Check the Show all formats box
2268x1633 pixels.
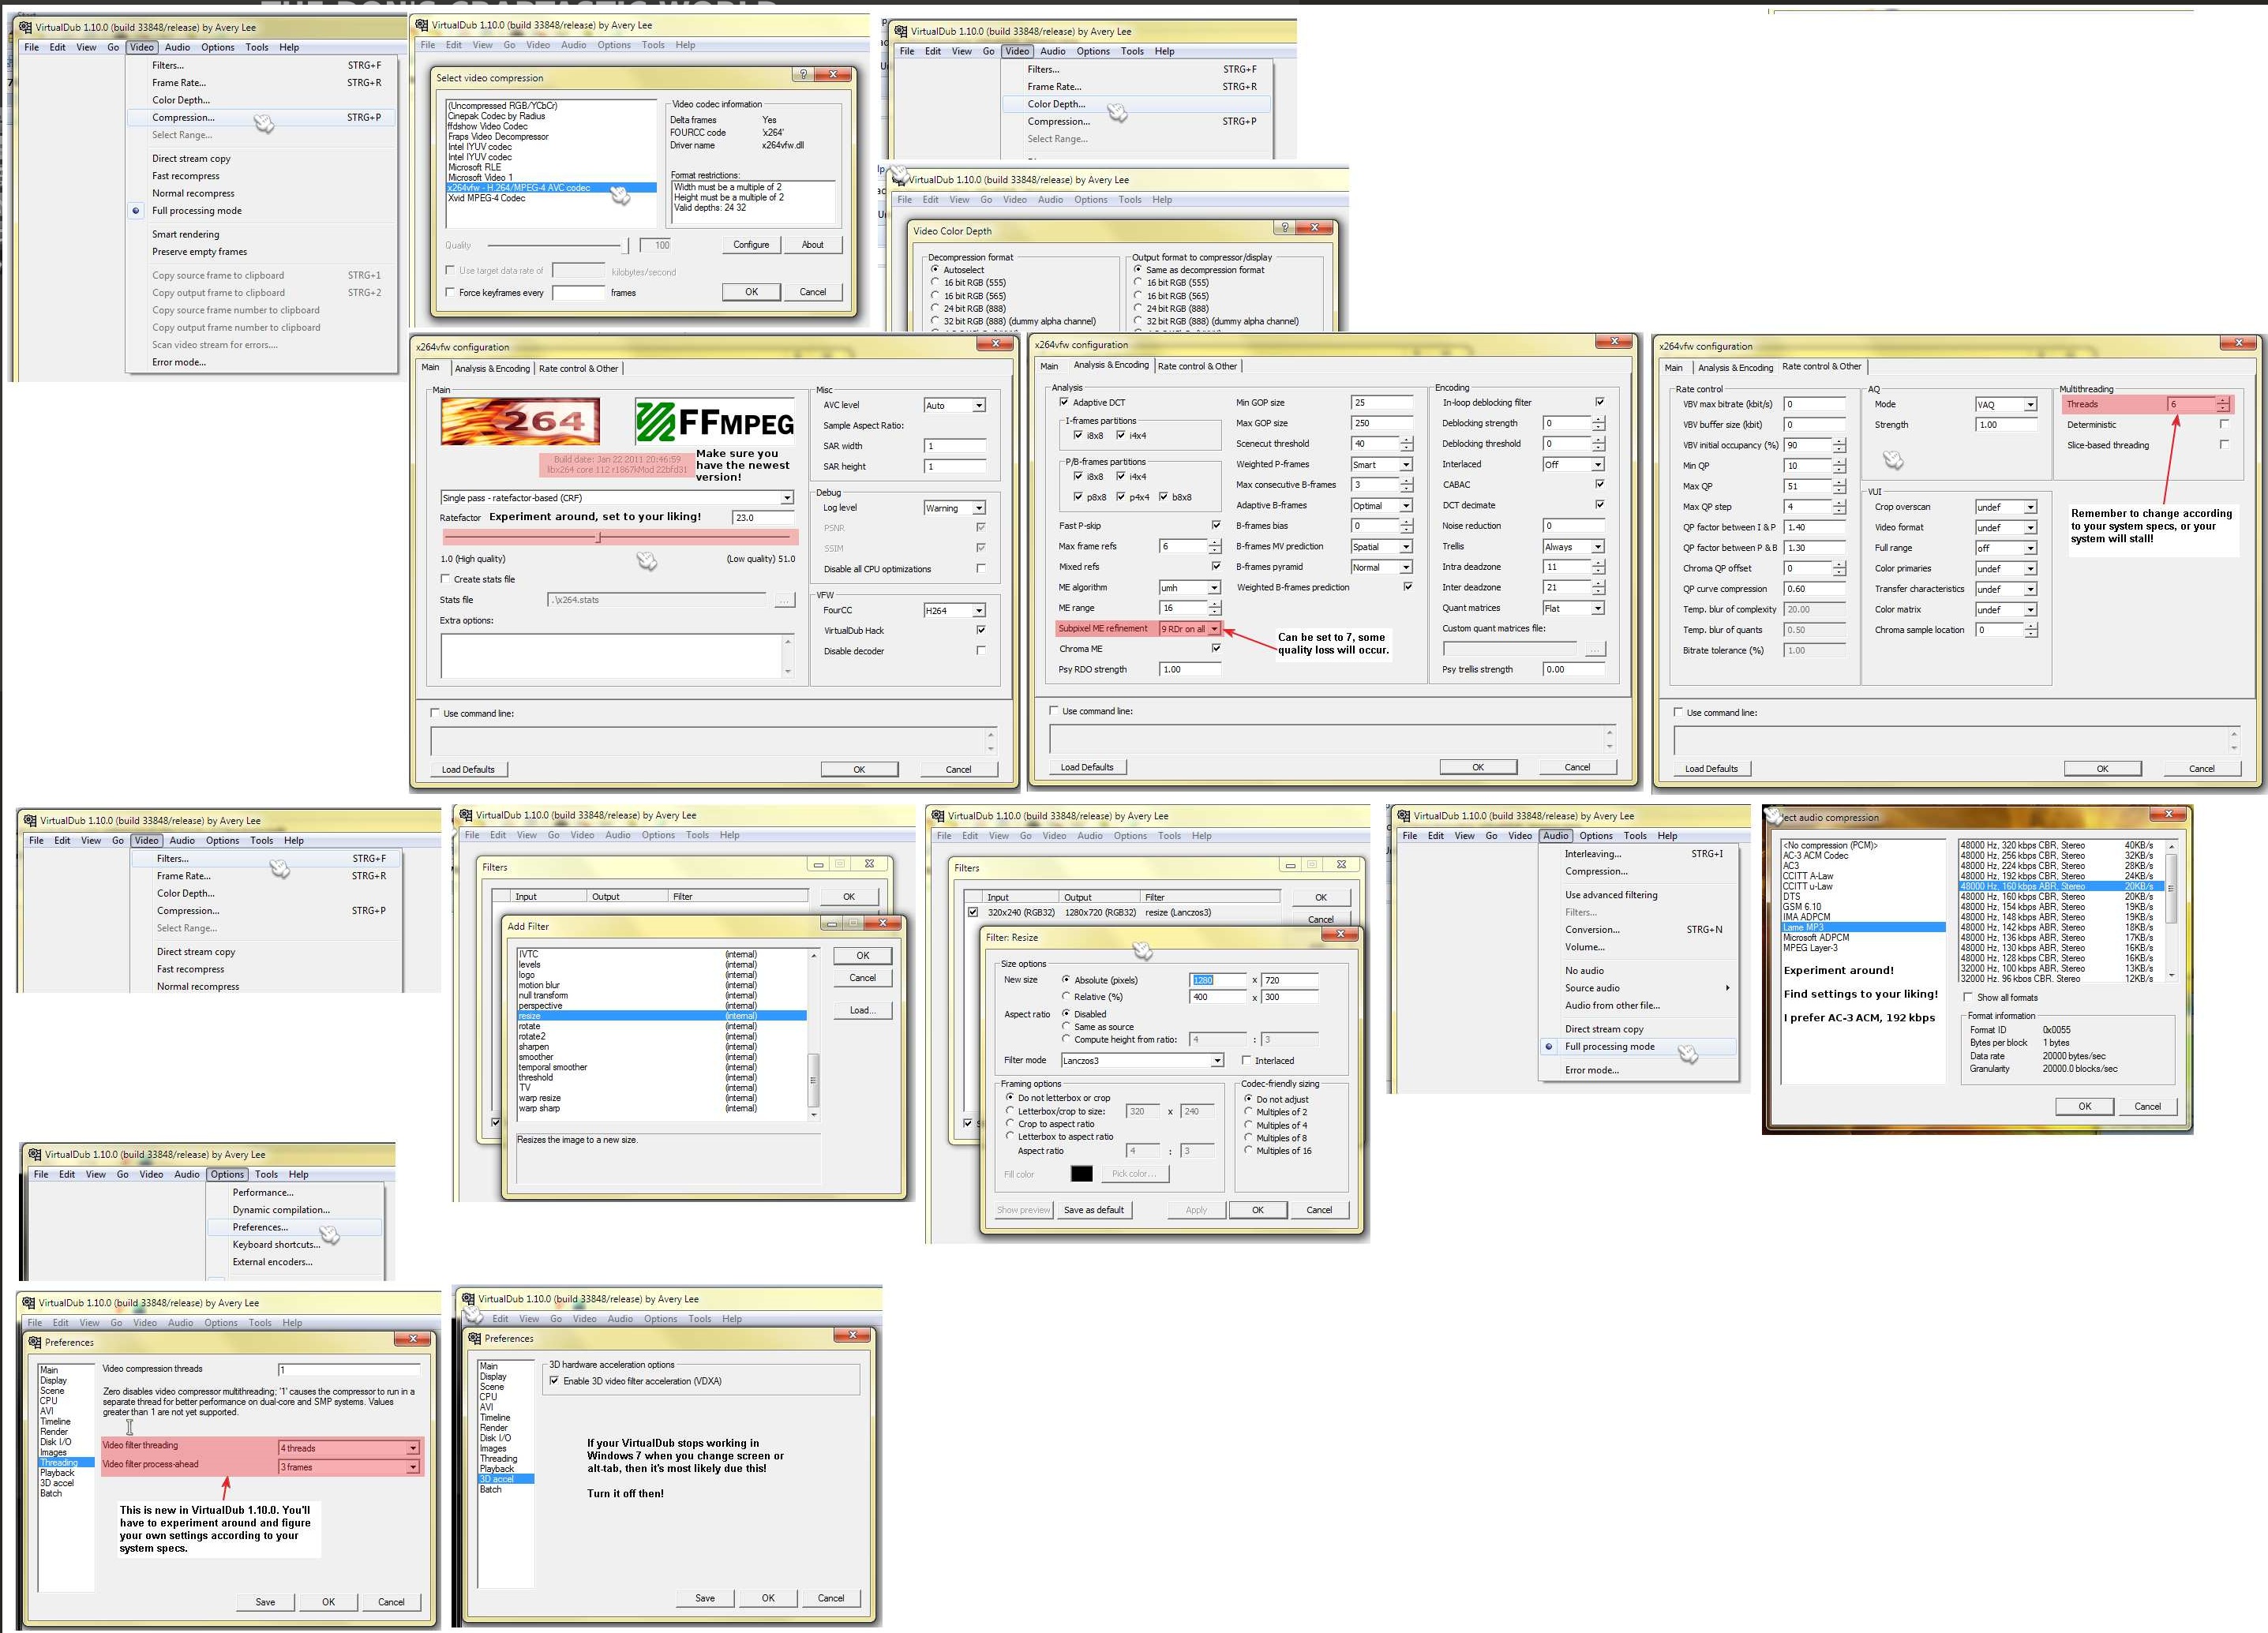point(1968,997)
